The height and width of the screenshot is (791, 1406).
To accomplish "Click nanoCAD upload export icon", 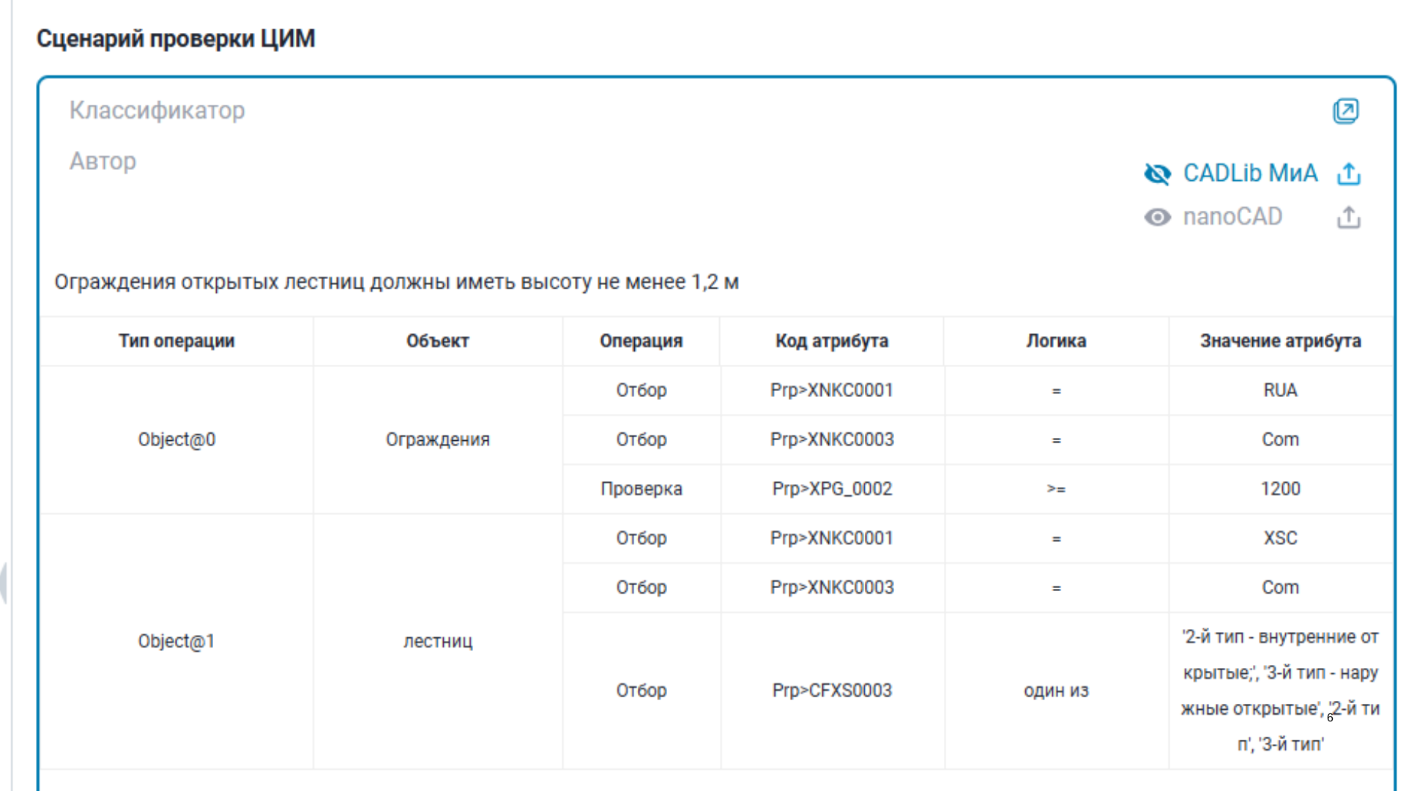I will coord(1348,218).
